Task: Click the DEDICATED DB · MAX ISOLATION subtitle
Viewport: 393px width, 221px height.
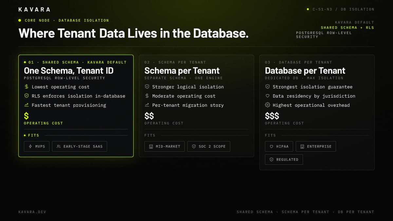Action: [x=304, y=78]
